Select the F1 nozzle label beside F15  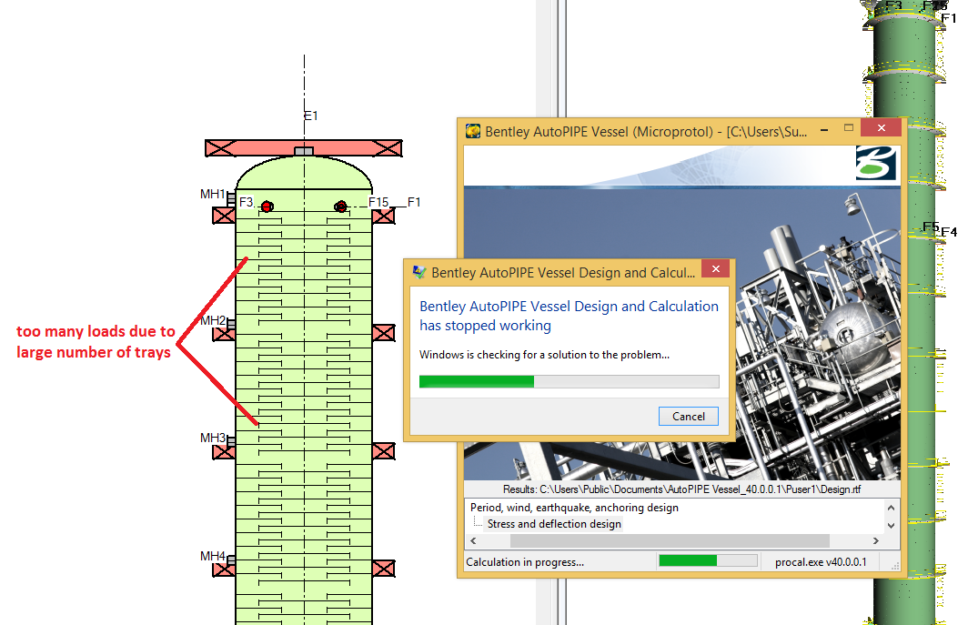click(414, 202)
